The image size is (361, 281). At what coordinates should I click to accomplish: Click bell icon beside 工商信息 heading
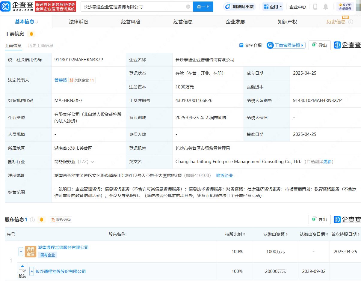[x=31, y=34]
